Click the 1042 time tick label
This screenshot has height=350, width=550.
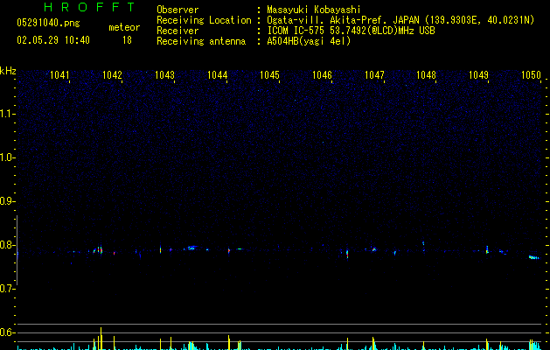pyautogui.click(x=112, y=75)
